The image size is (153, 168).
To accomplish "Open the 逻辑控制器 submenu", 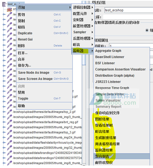I will click(83, 7).
